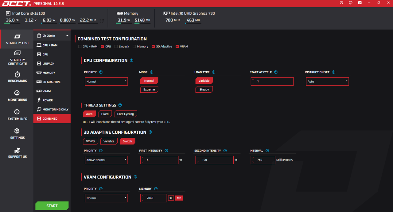
Task: Set CPU mode to Extreme
Action: point(149,89)
